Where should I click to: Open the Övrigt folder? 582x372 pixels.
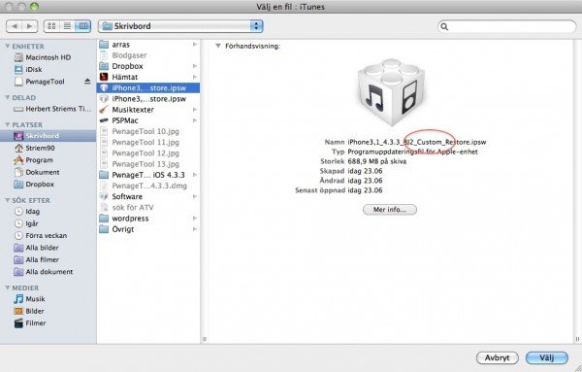click(148, 229)
